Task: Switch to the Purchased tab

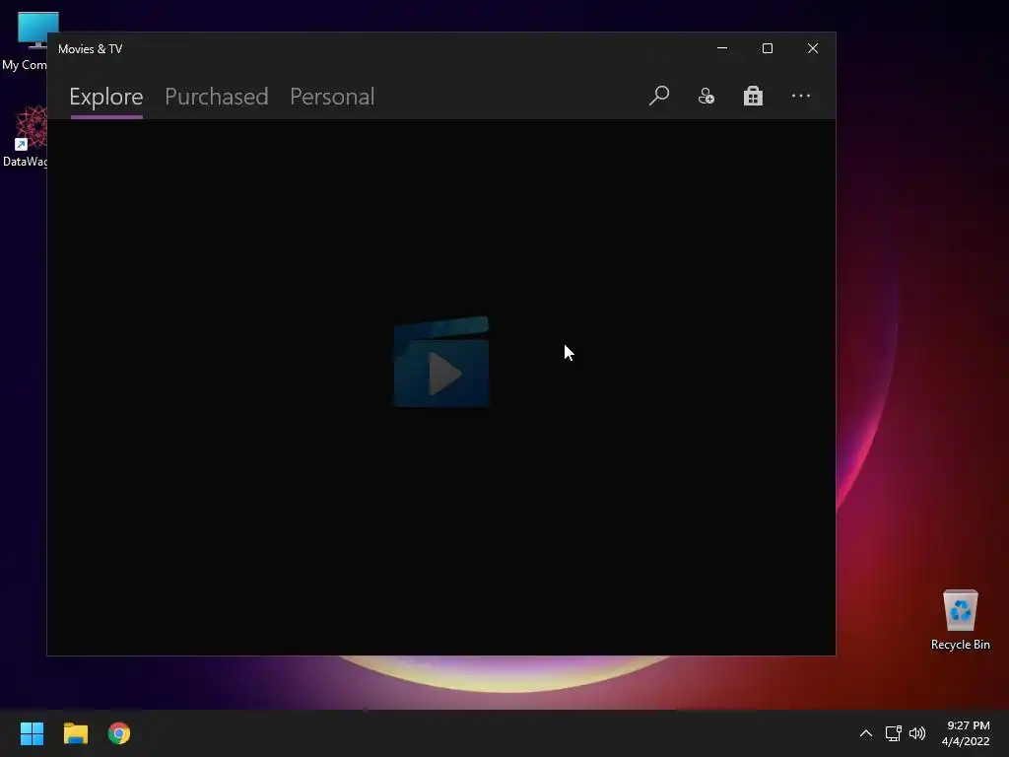Action: pyautogui.click(x=216, y=97)
